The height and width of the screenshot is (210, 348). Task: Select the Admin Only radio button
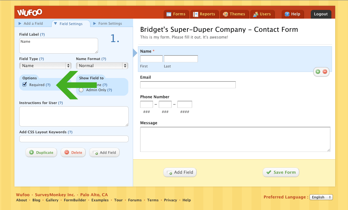[81, 90]
